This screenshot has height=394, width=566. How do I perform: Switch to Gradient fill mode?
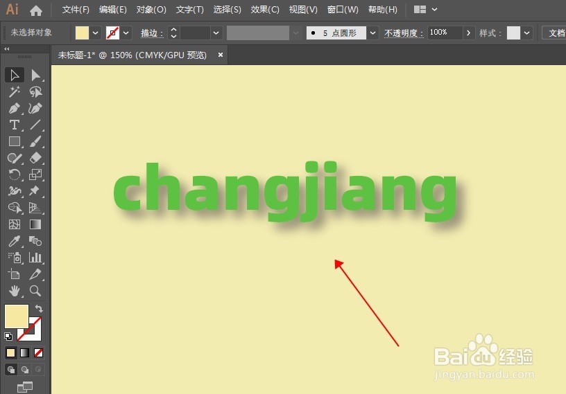(x=24, y=352)
